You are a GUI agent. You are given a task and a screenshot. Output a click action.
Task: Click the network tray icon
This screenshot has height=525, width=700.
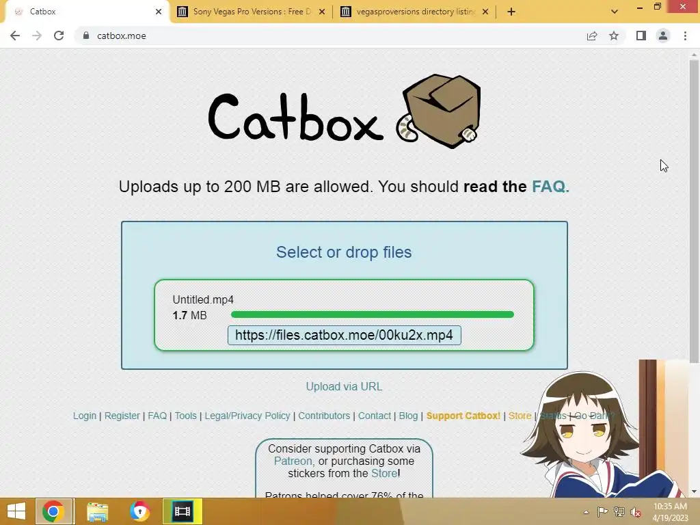(619, 512)
